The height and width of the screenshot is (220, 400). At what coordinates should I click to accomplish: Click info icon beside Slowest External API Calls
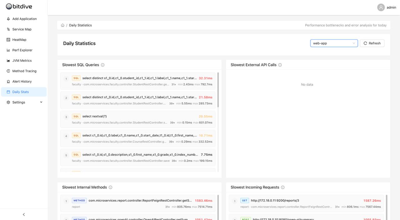point(280,65)
